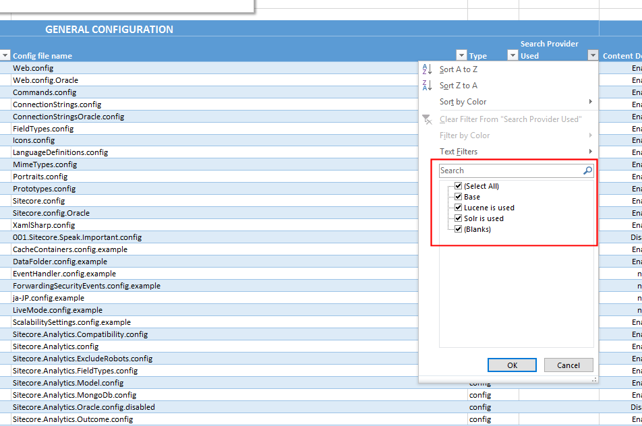Expand the Text Filters submenu arrow
Screen dimensions: 642x426
pyautogui.click(x=591, y=151)
